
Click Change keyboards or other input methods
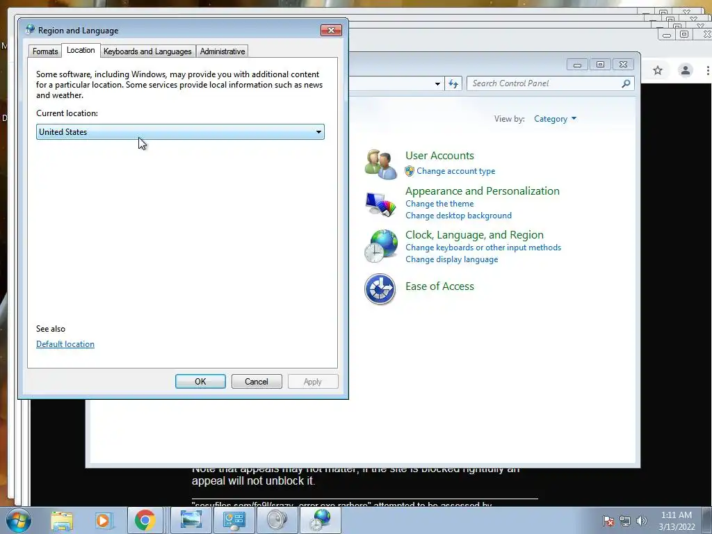483,248
